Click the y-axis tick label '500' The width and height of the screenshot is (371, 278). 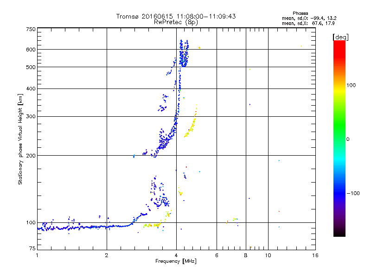pyautogui.click(x=31, y=67)
